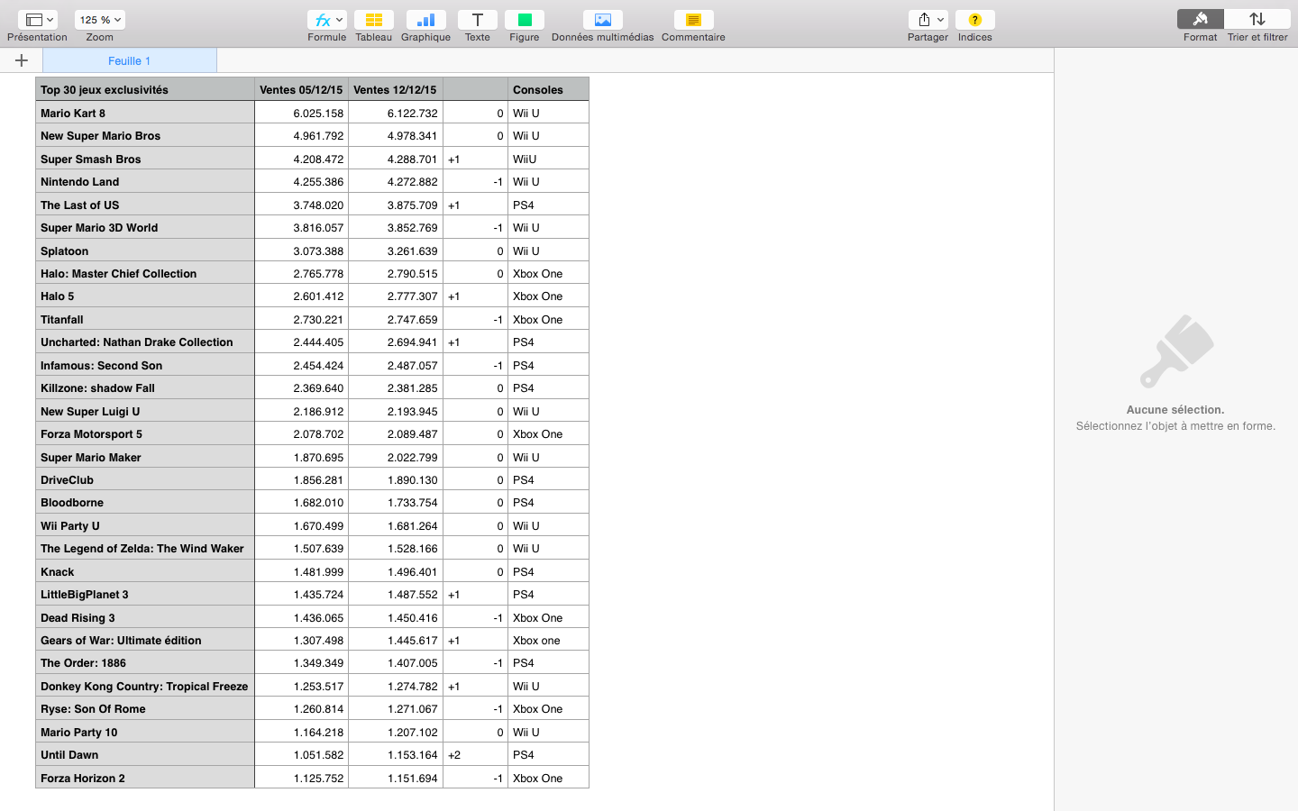Click the 1.151.694 value for Forza Horizon 2
This screenshot has height=811, width=1298.
pyautogui.click(x=396, y=778)
